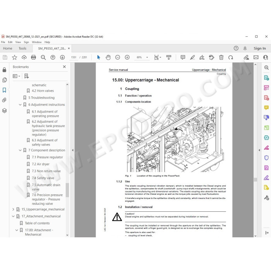View security lock settings

pyautogui.click(x=5, y=70)
